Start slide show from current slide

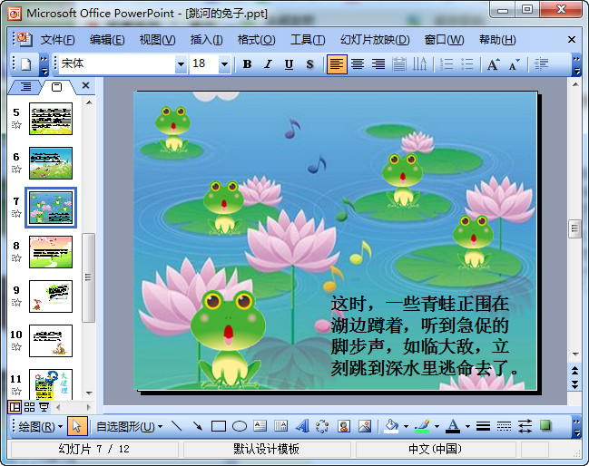tap(44, 407)
